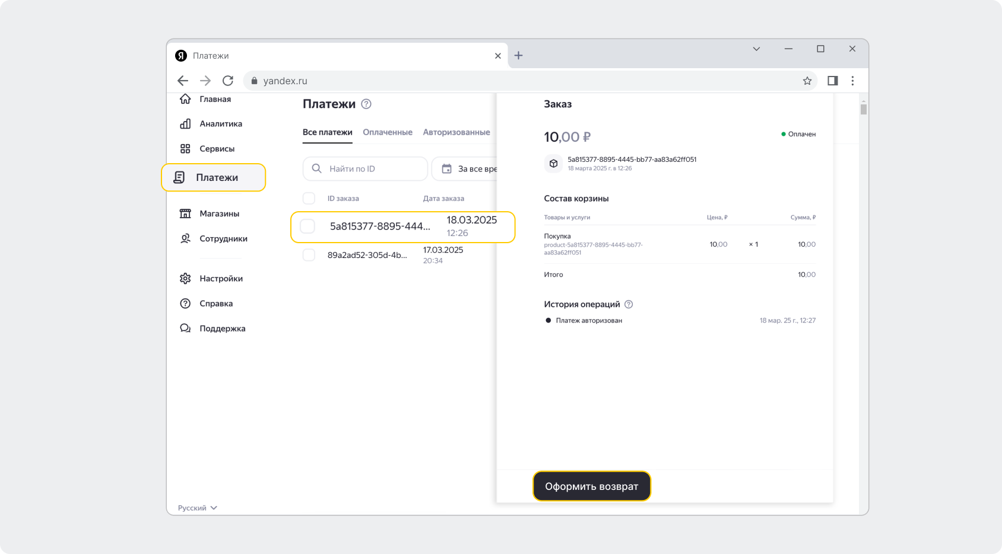The image size is (1002, 554).
Task: Focus the Найти по ID search field
Action: [x=371, y=169]
